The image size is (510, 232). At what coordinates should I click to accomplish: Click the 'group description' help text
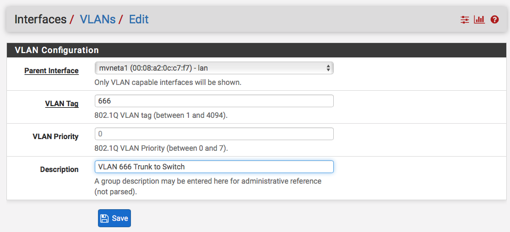[x=208, y=186]
